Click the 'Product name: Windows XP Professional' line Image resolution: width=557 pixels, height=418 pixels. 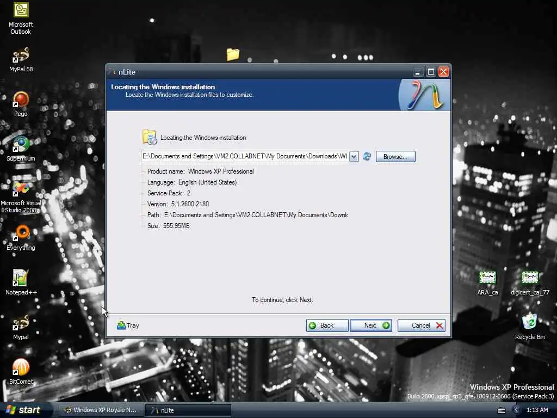200,171
